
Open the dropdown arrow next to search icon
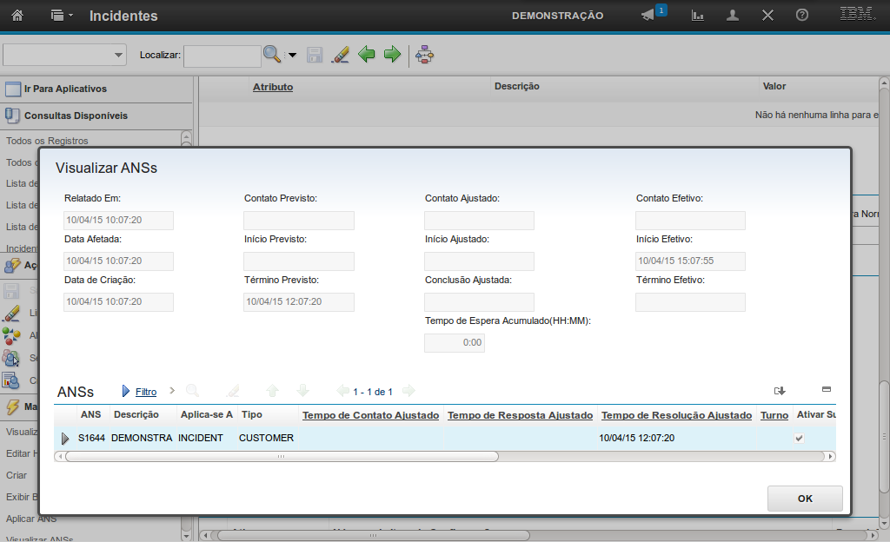[x=292, y=56]
